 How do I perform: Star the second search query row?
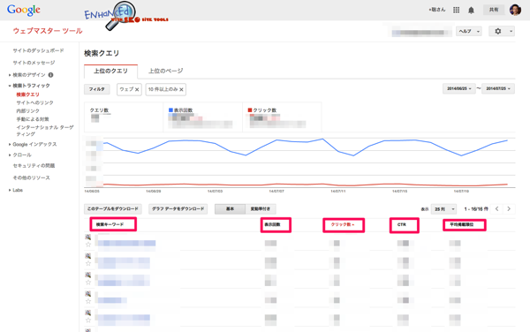tap(88, 263)
